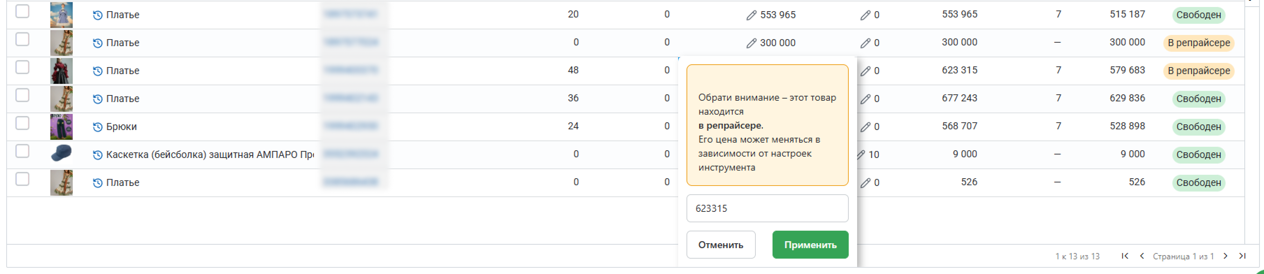The width and height of the screenshot is (1264, 274).
Task: Open the Брюки product thumbnail image
Action: 61,127
